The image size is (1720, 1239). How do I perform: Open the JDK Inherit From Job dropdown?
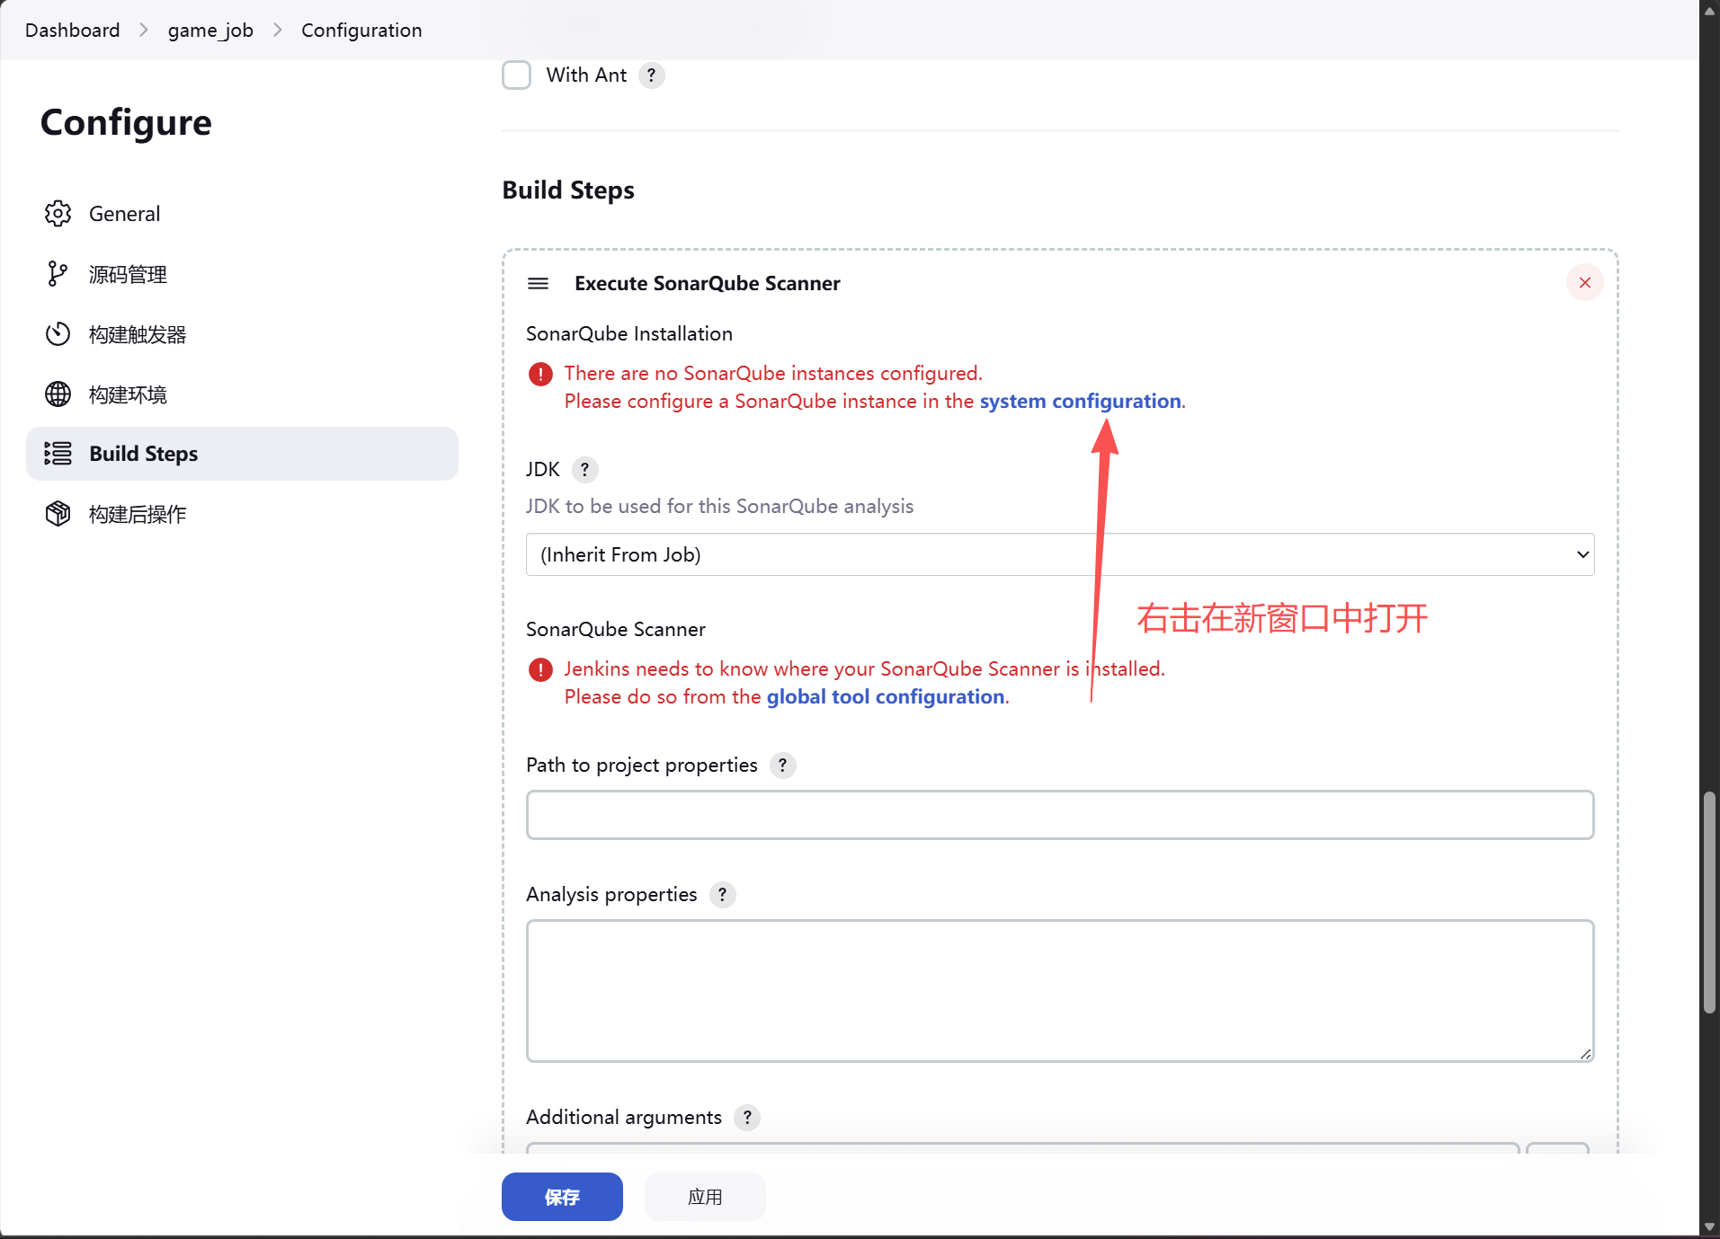pyautogui.click(x=1060, y=554)
